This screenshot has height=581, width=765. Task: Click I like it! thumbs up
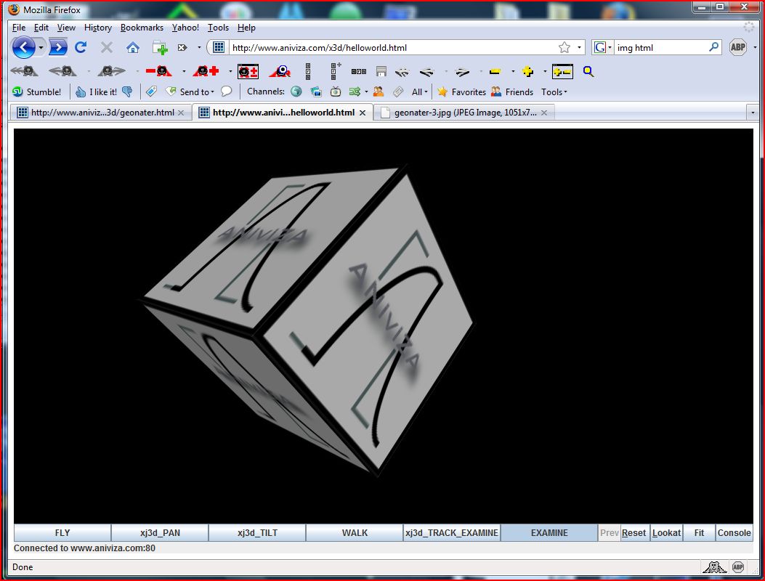[96, 92]
